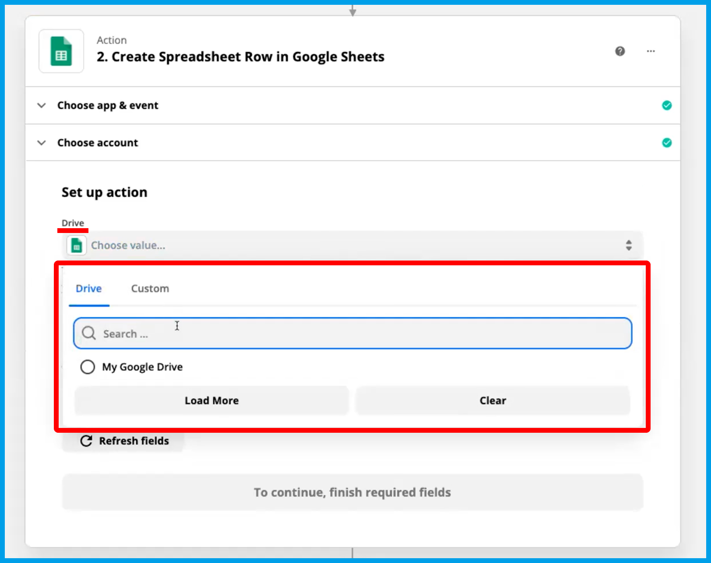Expand the Choose app & event section chevron
The height and width of the screenshot is (563, 711).
coord(42,105)
